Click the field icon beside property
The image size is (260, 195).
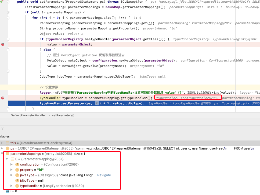click(x=17, y=170)
